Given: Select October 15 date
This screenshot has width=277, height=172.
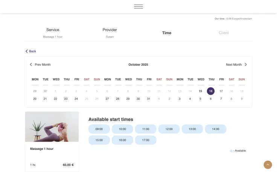Looking at the screenshot, I should (200, 91).
